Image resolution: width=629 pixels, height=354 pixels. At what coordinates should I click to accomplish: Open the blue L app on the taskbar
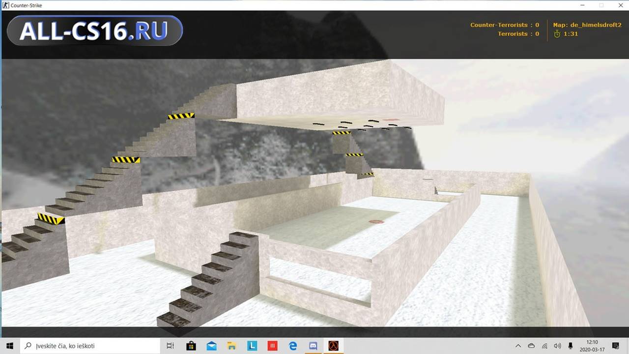coord(252,346)
